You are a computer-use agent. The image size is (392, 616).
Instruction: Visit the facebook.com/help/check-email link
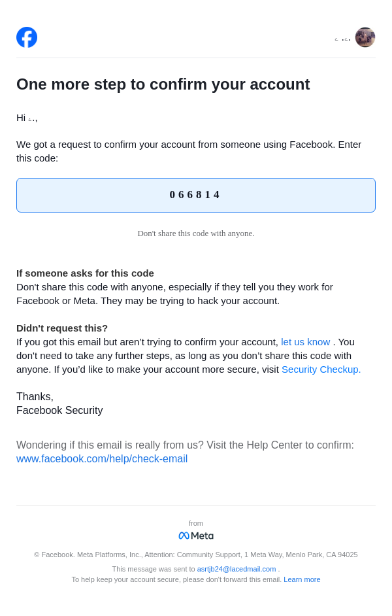(102, 458)
